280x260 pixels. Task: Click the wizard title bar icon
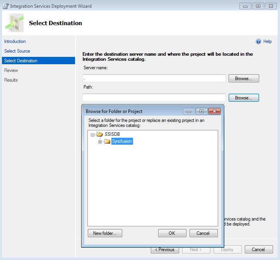(6, 6)
